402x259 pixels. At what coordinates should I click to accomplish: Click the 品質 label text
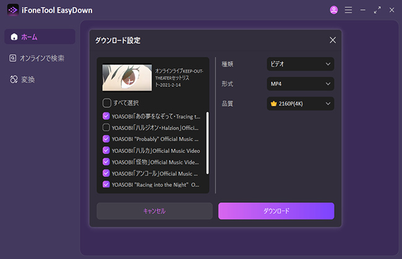(x=228, y=104)
